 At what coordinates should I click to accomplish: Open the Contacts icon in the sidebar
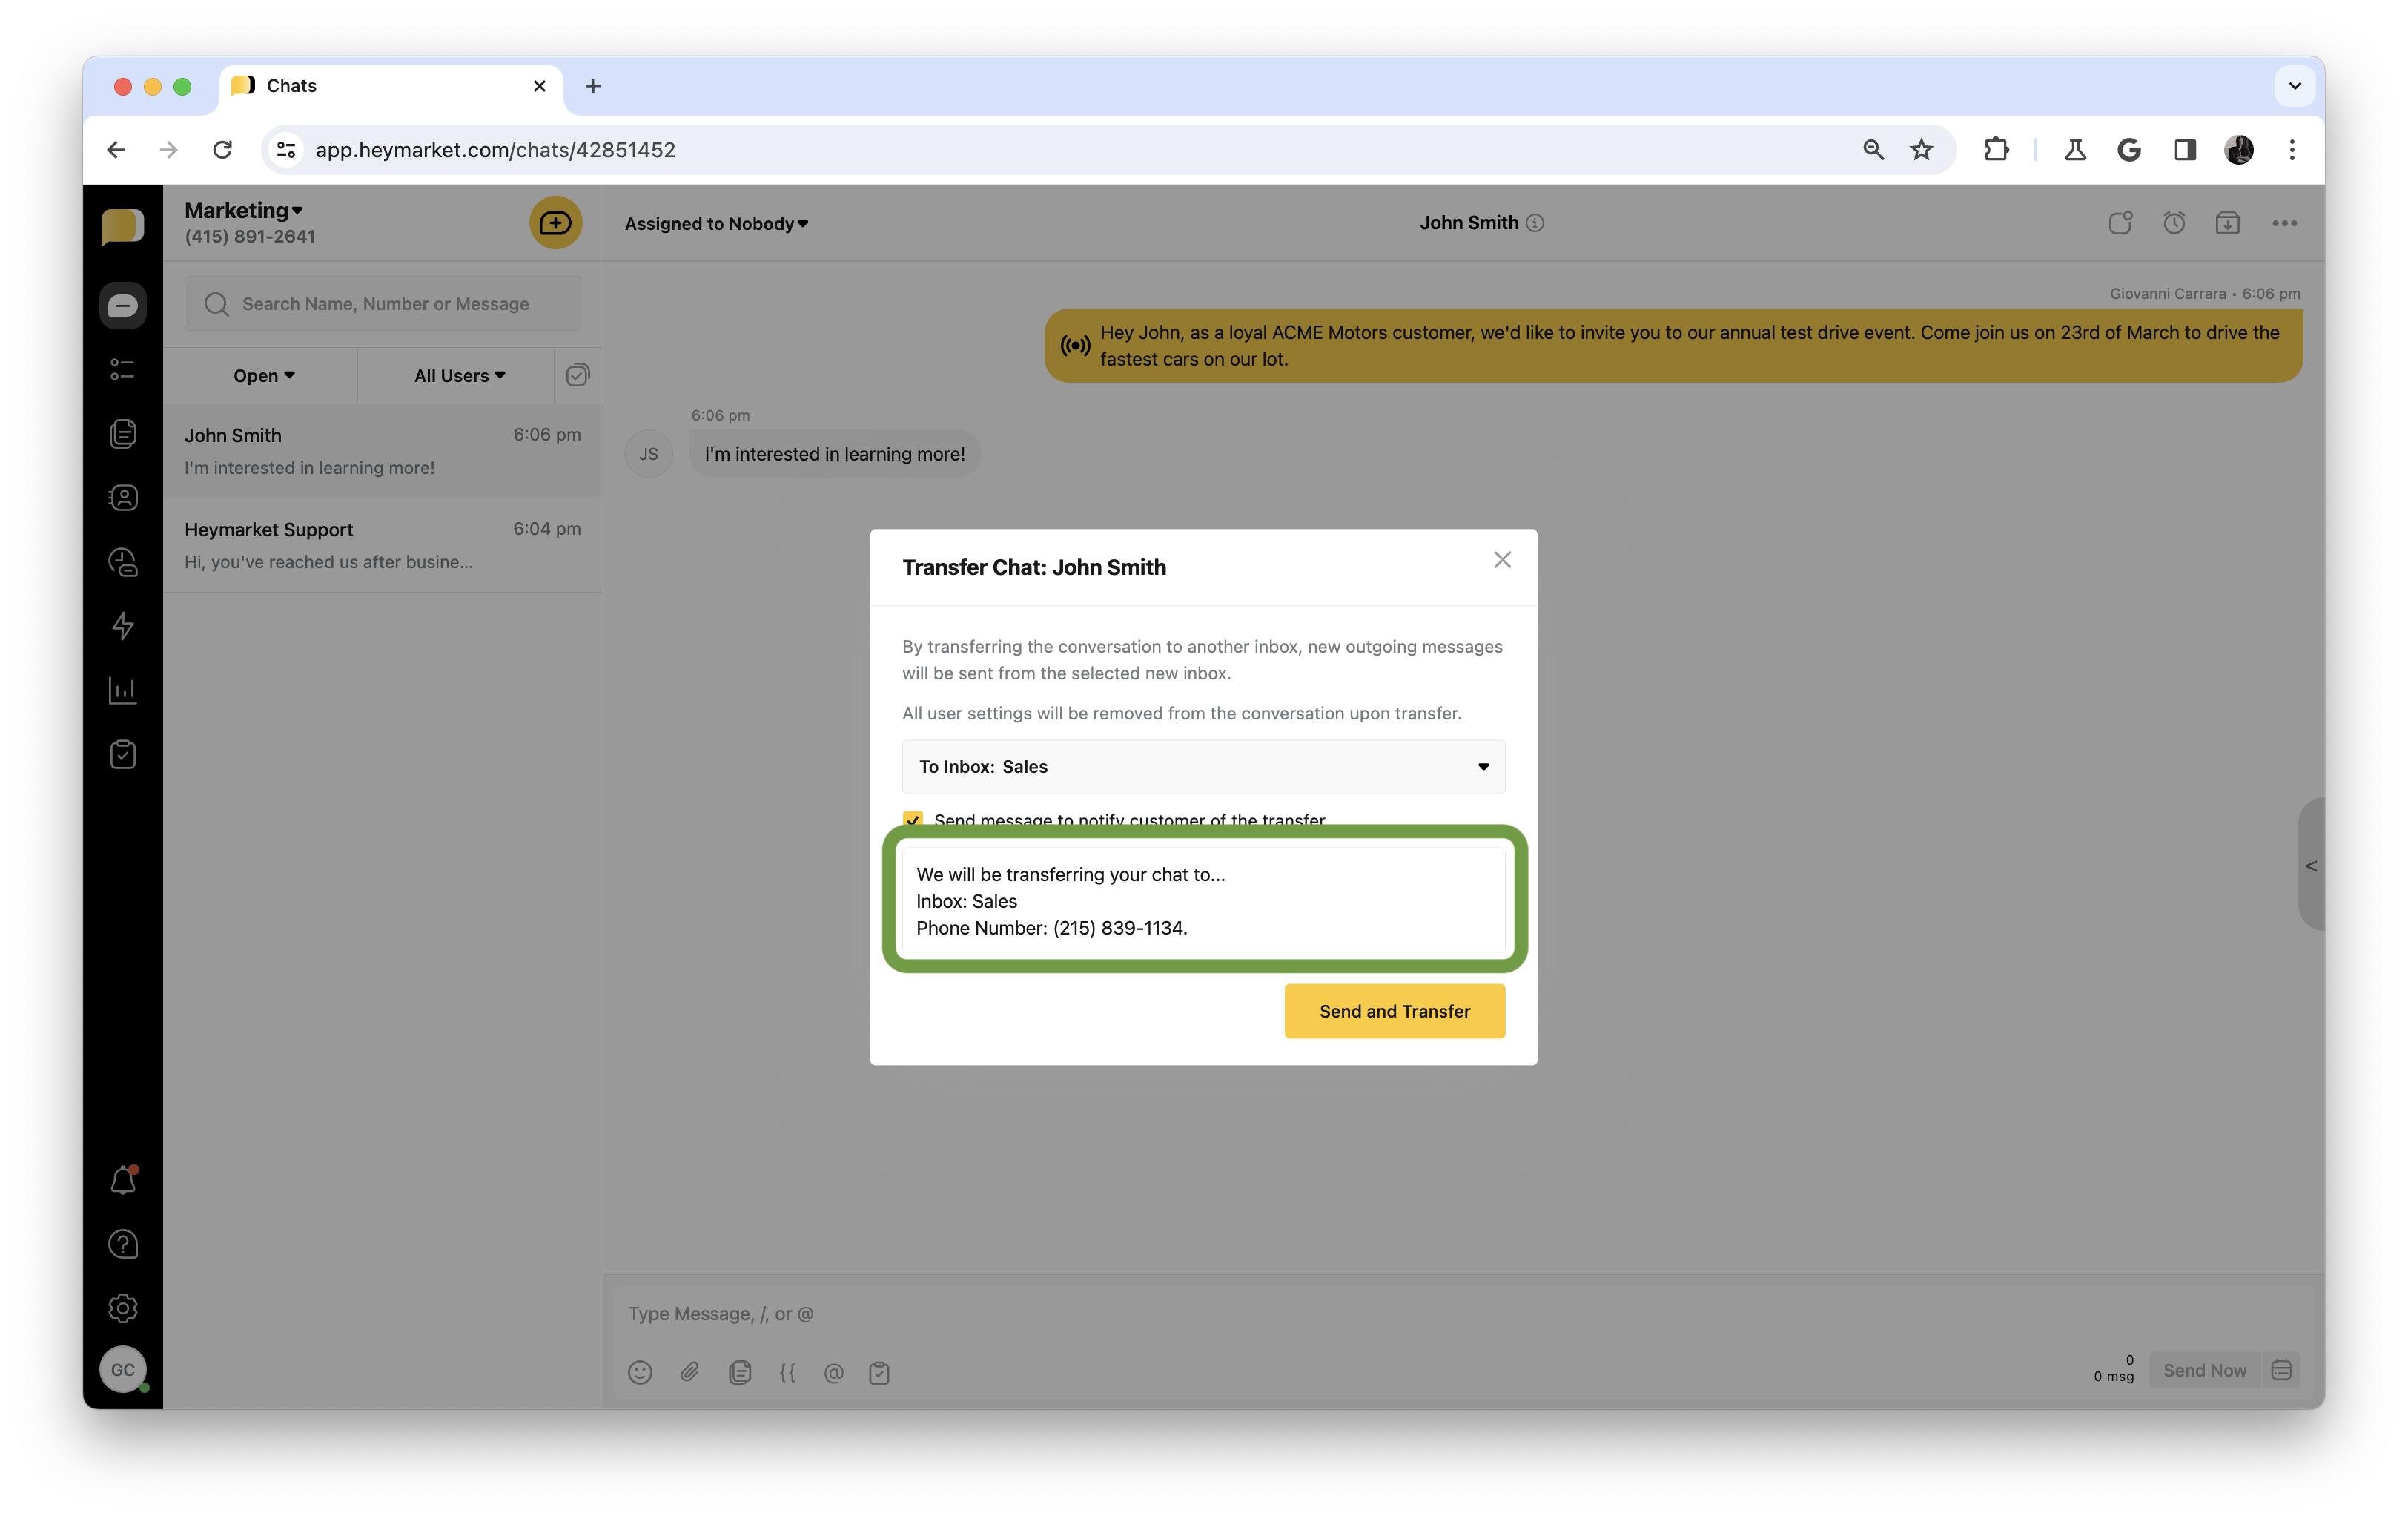pos(122,498)
